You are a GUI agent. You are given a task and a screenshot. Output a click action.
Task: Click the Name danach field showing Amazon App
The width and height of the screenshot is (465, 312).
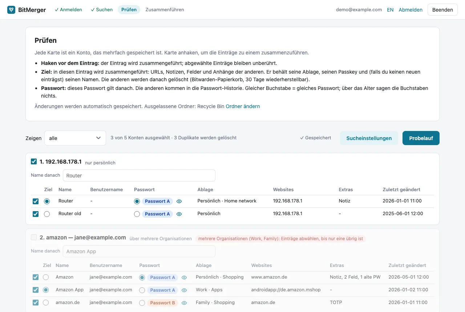click(139, 251)
